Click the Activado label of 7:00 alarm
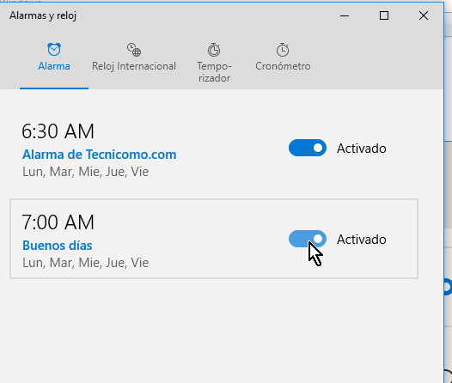Viewport: 452px width, 383px height. [362, 240]
